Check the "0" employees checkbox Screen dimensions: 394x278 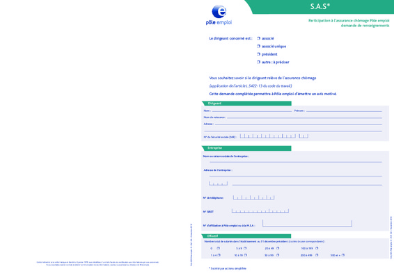219,248
